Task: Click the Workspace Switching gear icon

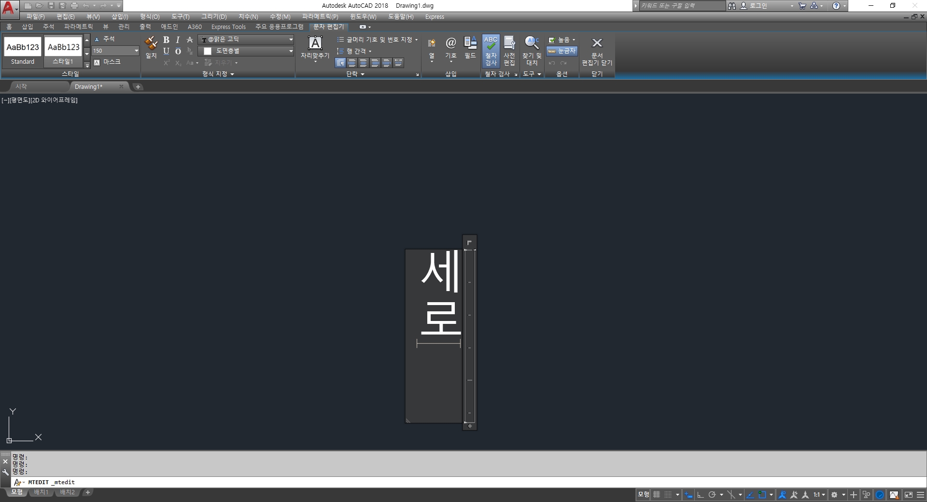Action: click(x=834, y=495)
